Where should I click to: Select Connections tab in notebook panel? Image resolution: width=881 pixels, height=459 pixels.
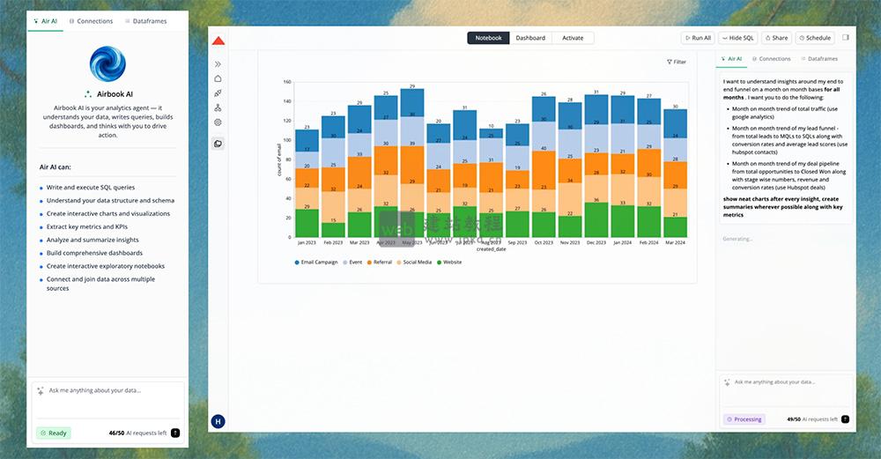[x=772, y=59]
